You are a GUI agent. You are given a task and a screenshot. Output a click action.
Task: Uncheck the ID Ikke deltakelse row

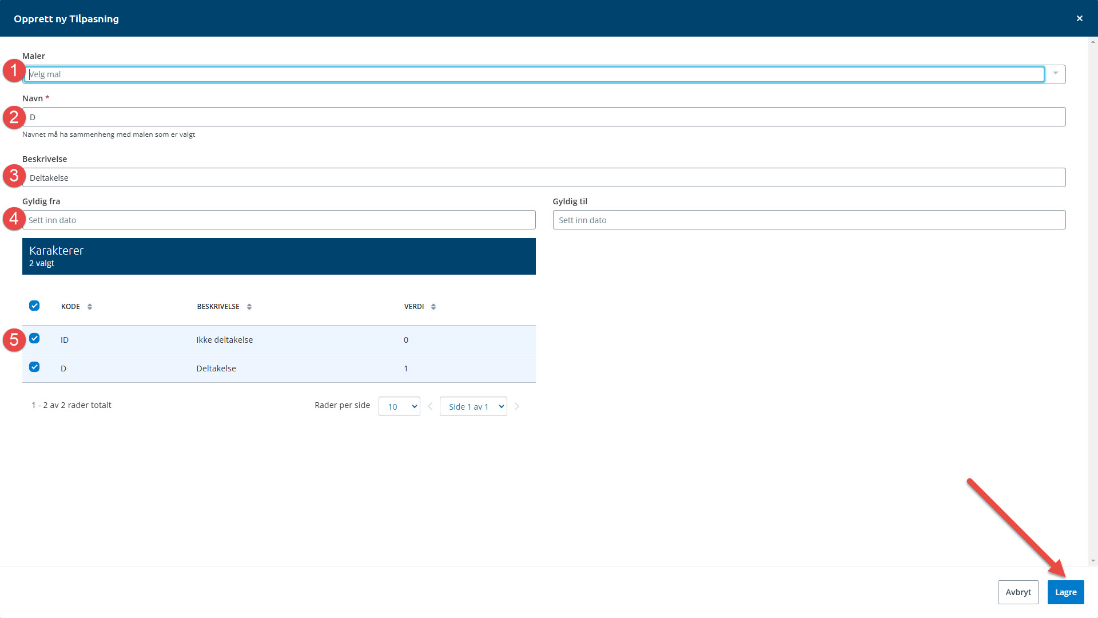click(34, 338)
